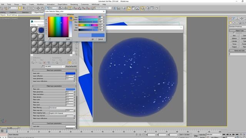Image resolution: width=246 pixels, height=138 pixels.
Task: Open the Create Selection Set dropdown
Action: [x=103, y=8]
